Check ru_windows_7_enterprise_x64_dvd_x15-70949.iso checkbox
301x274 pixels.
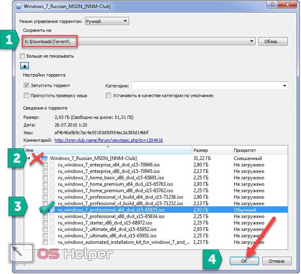pos(45,165)
